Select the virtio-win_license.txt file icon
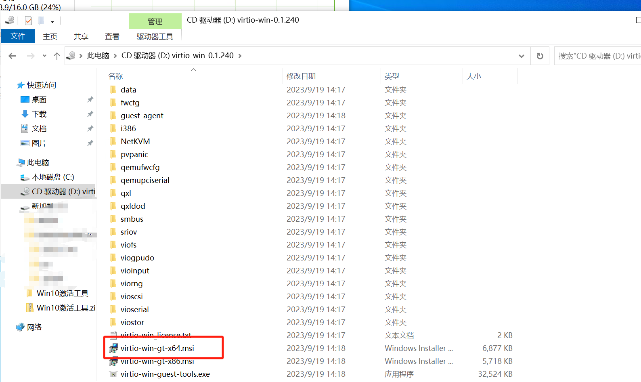 click(x=113, y=336)
